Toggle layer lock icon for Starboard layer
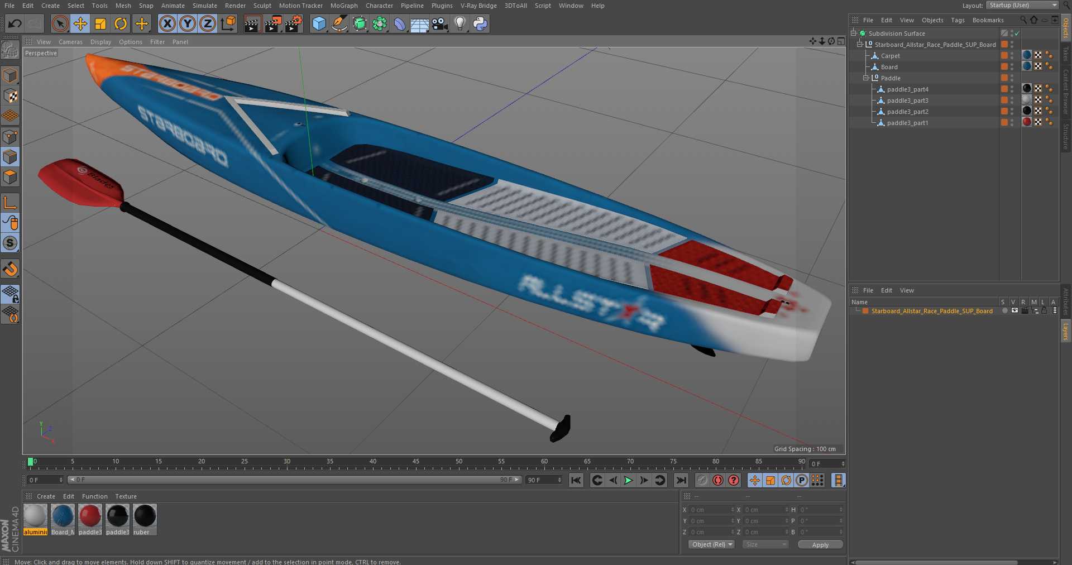Viewport: 1072px width, 565px height. (x=1044, y=311)
